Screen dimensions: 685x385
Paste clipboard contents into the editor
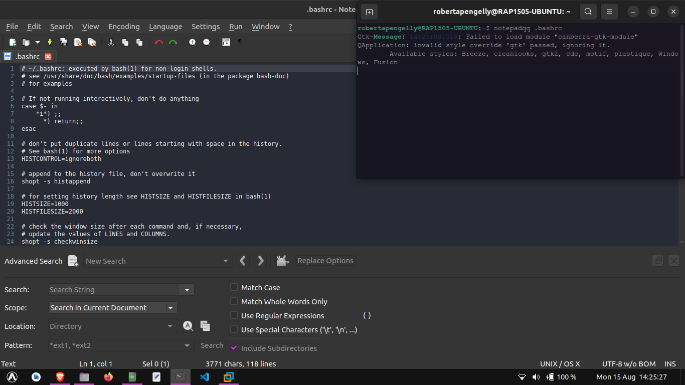(x=140, y=42)
